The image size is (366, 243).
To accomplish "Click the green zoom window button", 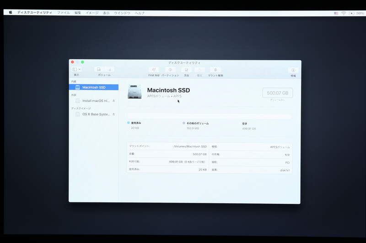I will tap(82, 62).
